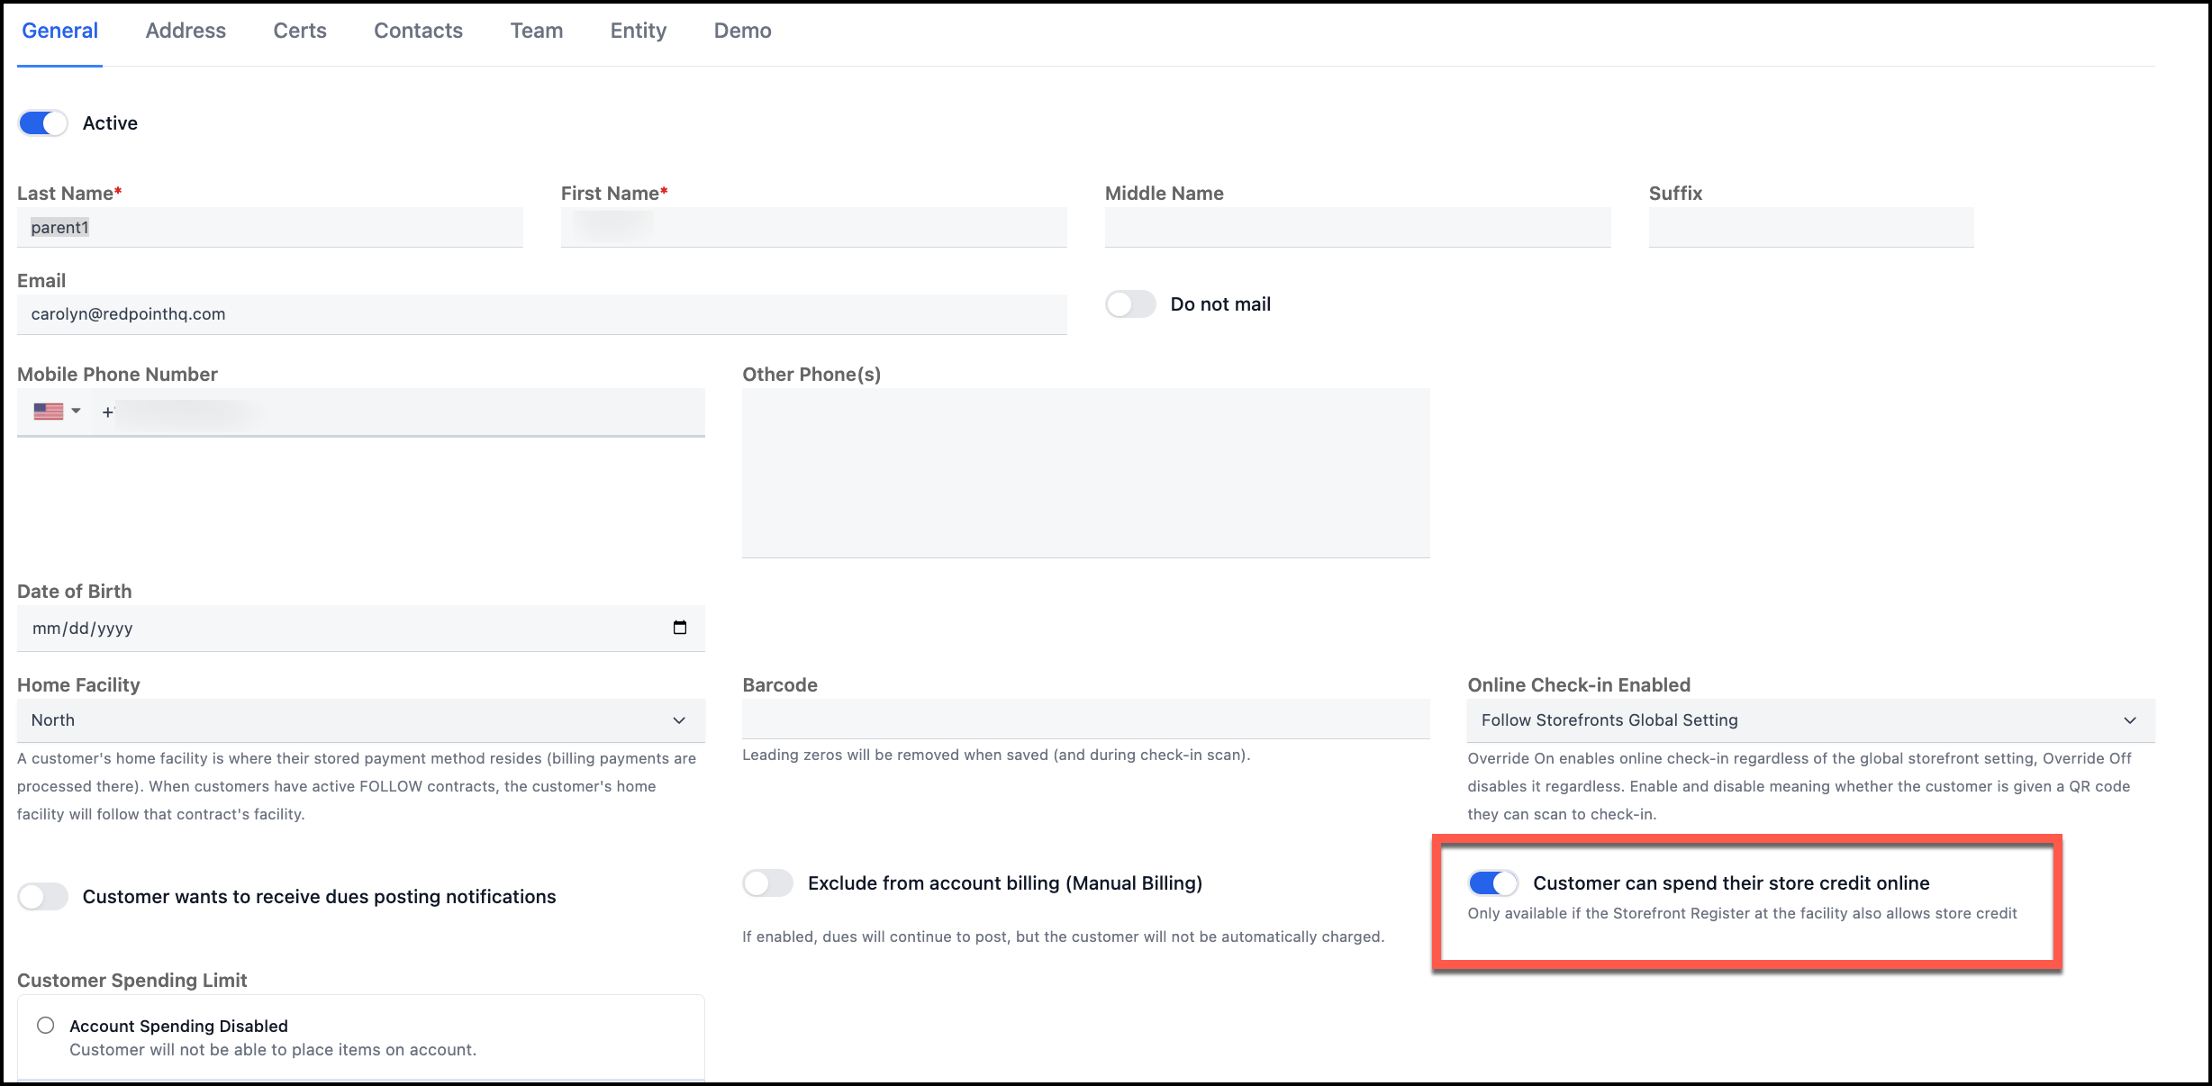Click the calendar icon in Date of Birth
This screenshot has height=1086, width=2212.
(x=680, y=628)
